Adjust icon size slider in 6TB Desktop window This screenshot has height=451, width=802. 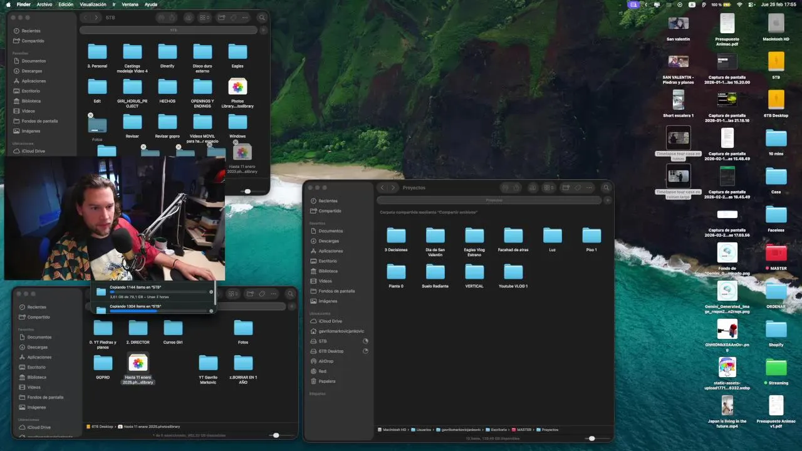[276, 435]
